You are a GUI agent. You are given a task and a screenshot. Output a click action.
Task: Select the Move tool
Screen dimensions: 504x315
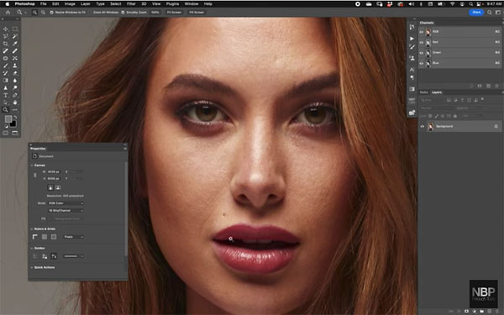click(x=6, y=29)
